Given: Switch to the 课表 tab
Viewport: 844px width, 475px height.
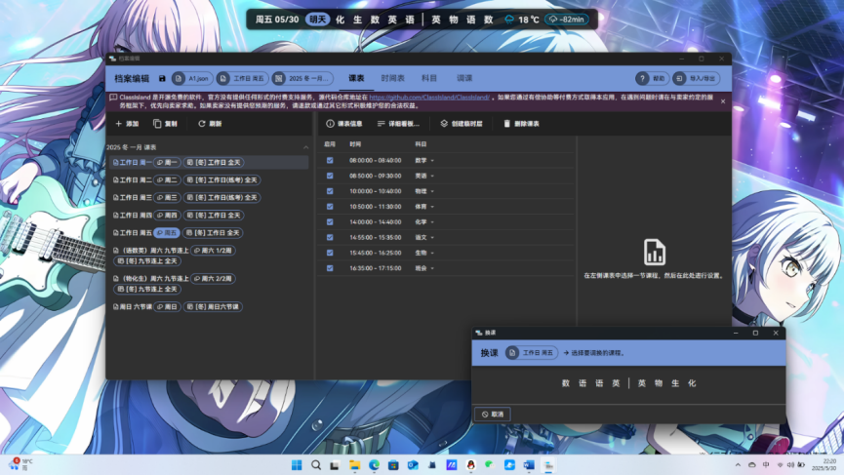Looking at the screenshot, I should [356, 79].
